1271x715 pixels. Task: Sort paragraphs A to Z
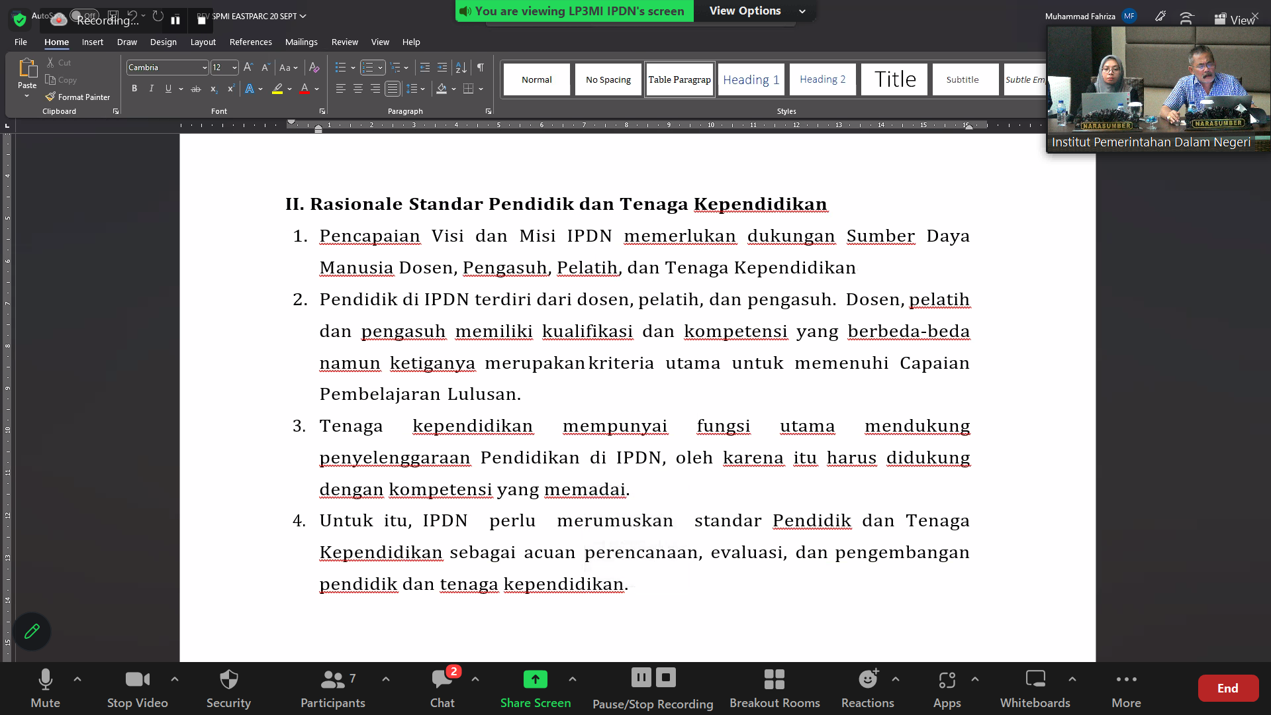[461, 68]
